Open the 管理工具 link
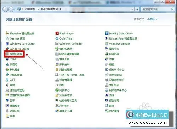 [64, 59]
